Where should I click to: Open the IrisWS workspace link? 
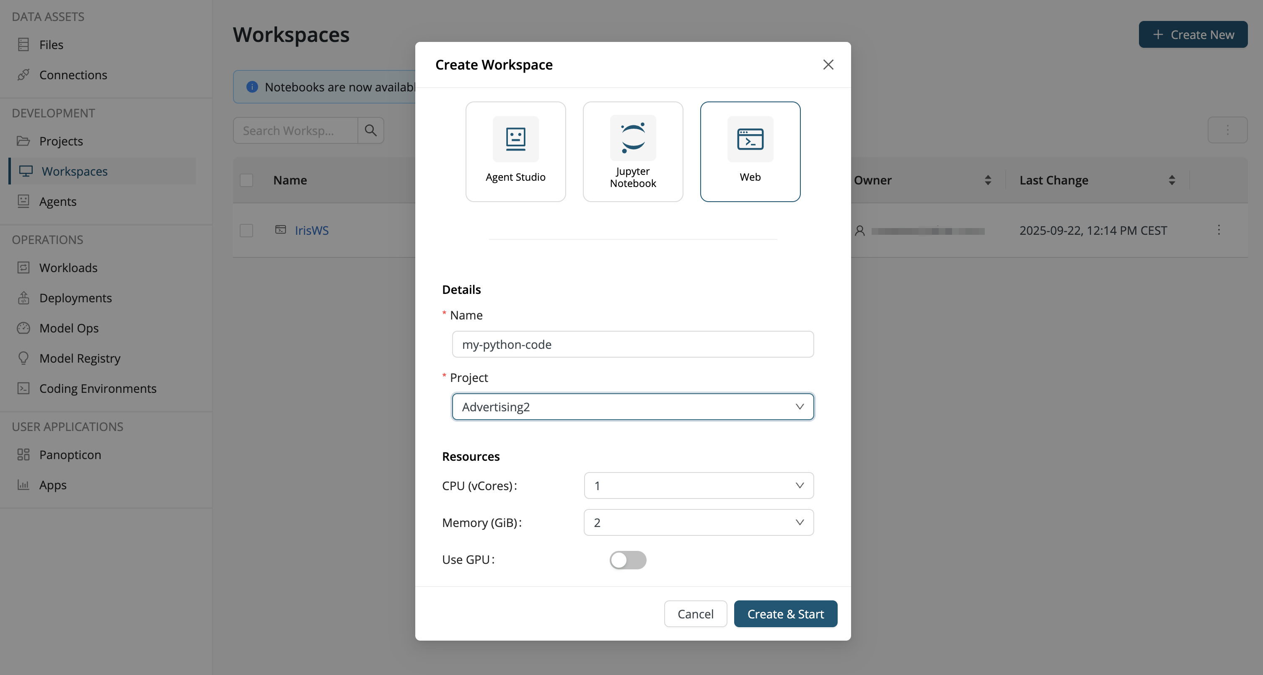click(x=311, y=230)
